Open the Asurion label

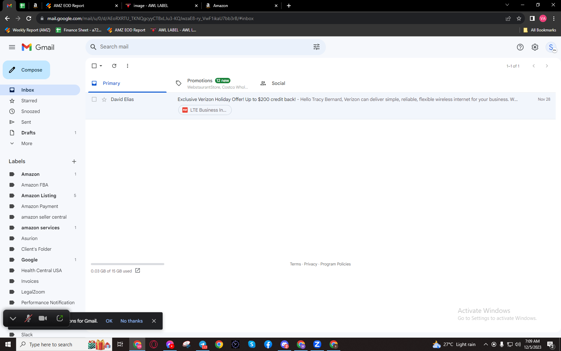point(40,238)
